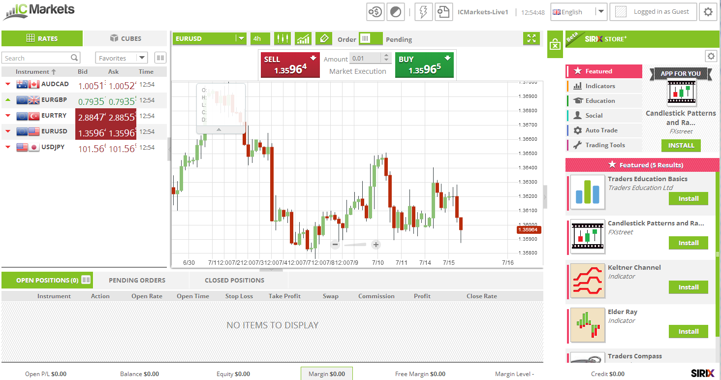Click the chart indicators icon

click(x=303, y=38)
